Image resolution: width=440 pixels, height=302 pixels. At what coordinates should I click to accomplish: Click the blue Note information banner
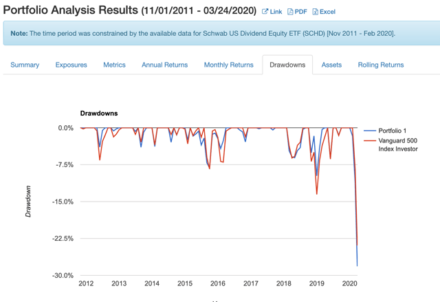pyautogui.click(x=221, y=34)
